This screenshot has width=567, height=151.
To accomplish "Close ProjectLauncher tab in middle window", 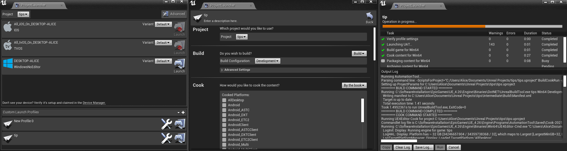I will pyautogui.click(x=251, y=6).
